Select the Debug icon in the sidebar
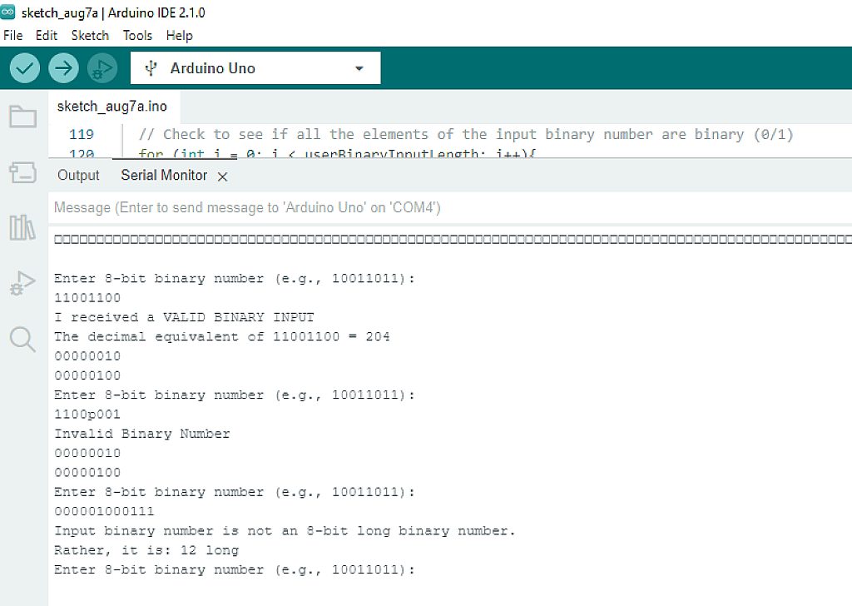The height and width of the screenshot is (606, 852). point(22,283)
